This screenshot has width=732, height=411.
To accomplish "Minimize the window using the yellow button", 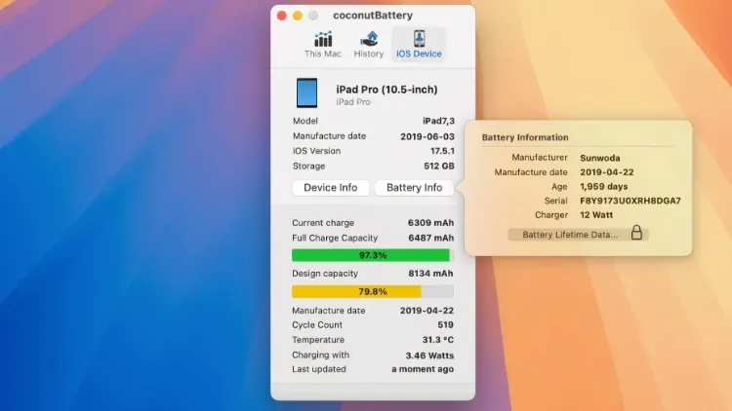I will (x=298, y=16).
